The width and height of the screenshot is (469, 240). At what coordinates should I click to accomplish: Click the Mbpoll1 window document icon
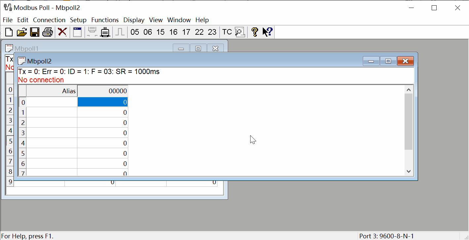[x=9, y=48]
